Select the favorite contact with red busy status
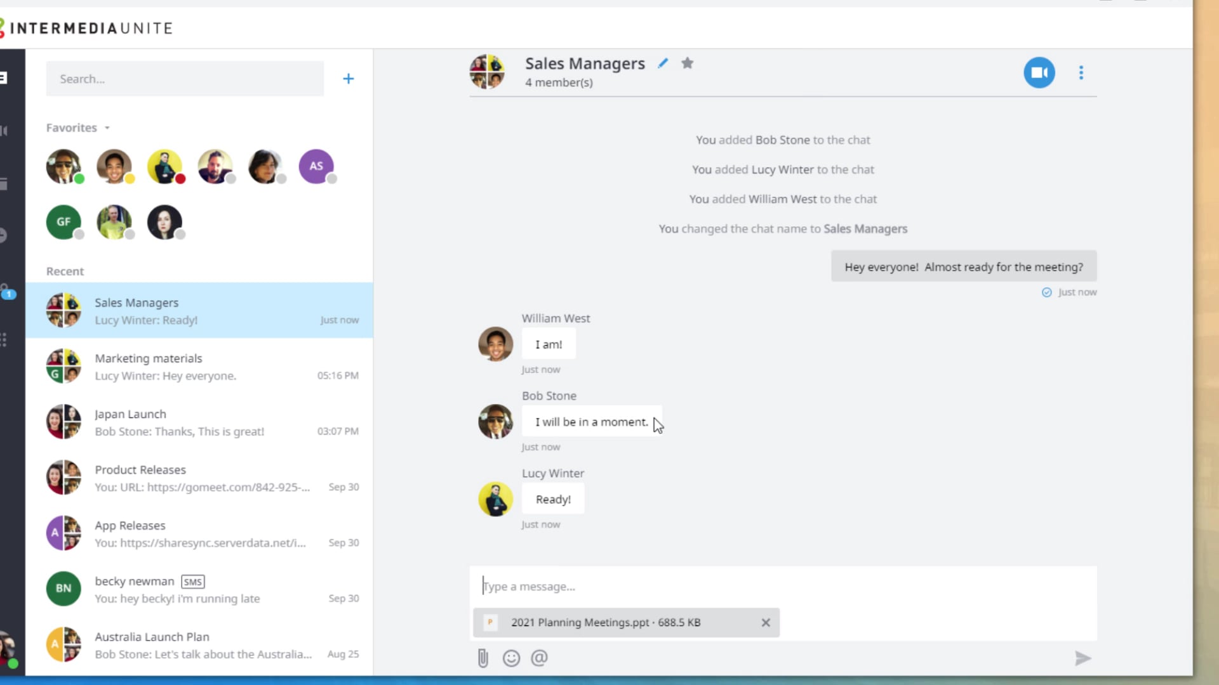 tap(165, 166)
